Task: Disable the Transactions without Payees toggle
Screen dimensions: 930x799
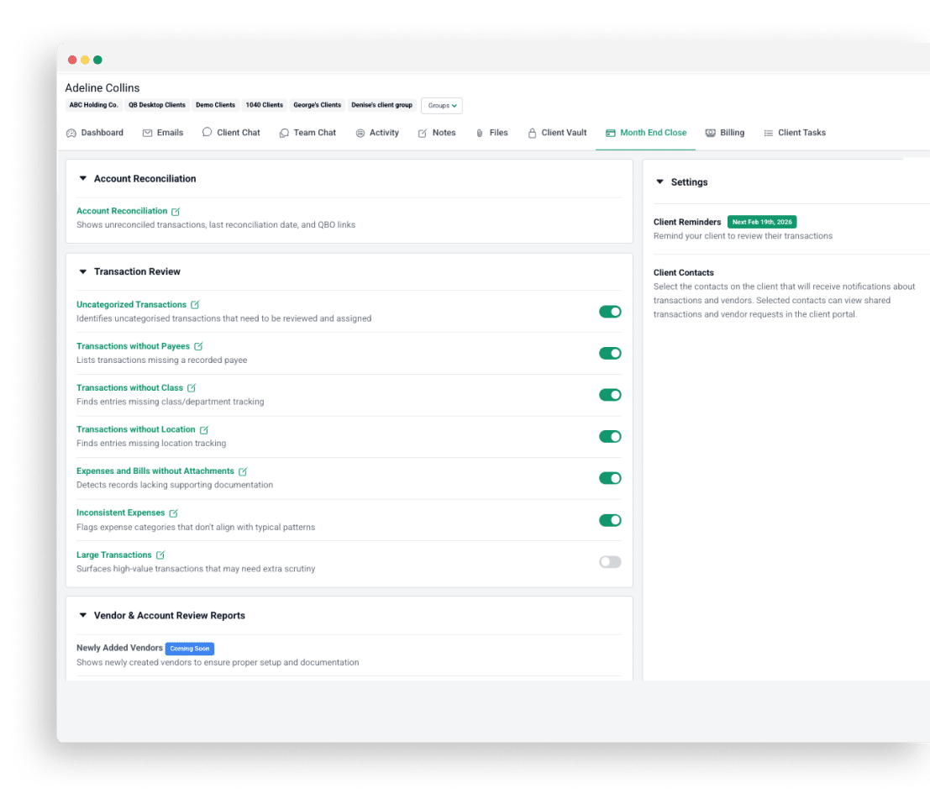Action: [x=610, y=353]
